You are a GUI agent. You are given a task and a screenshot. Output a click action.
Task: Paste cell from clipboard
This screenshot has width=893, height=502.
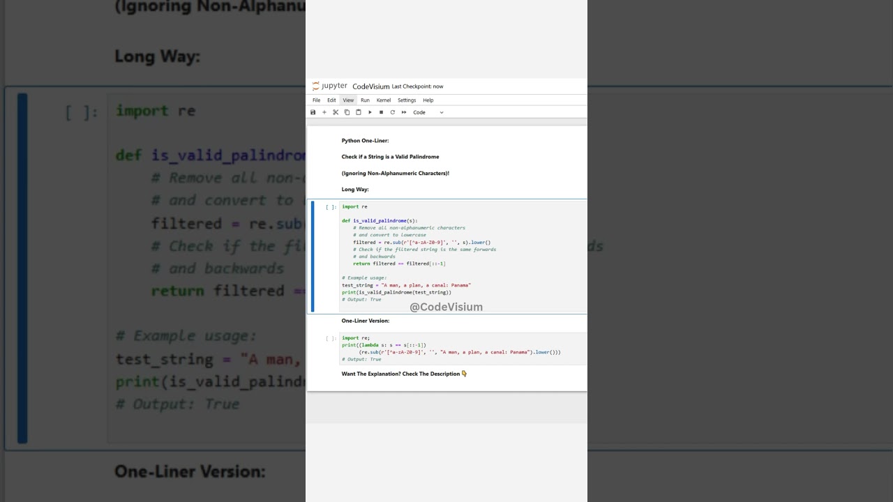click(359, 112)
